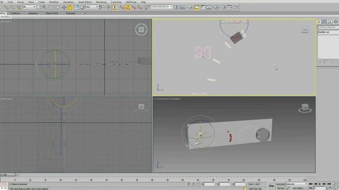Click the Edit Named Selection Sets icon
Screen dimensions: 339x190
(x=147, y=7)
